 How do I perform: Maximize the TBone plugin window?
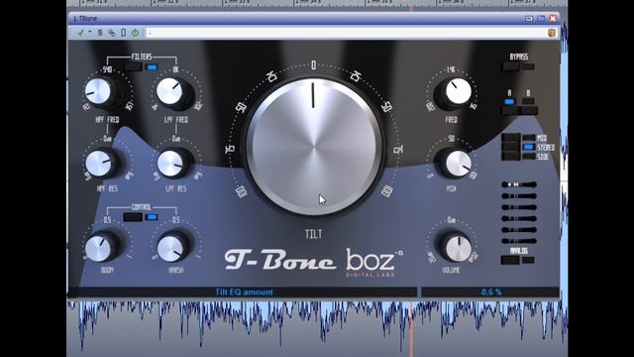click(541, 19)
